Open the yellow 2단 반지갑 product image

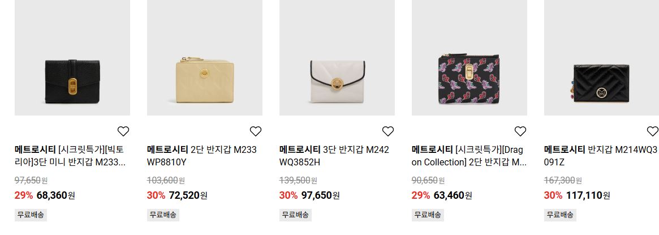coord(205,58)
